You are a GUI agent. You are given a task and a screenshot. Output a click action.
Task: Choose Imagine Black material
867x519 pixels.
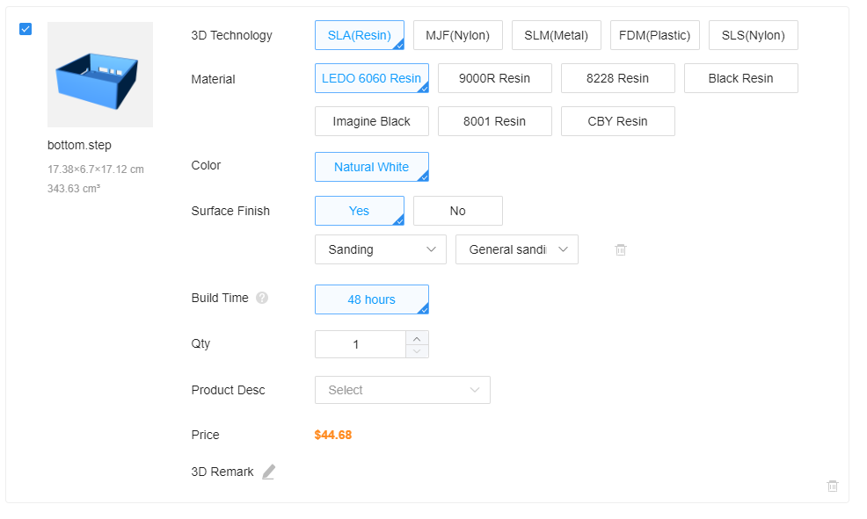(x=372, y=121)
